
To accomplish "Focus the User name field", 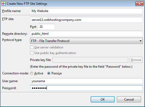I will (86, 81).
